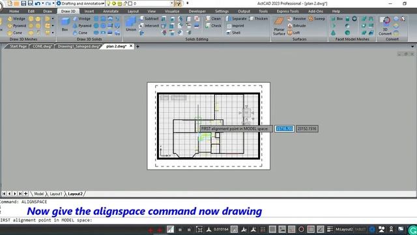
Task: Toggle TABLET mode in status bar
Action: point(360,229)
